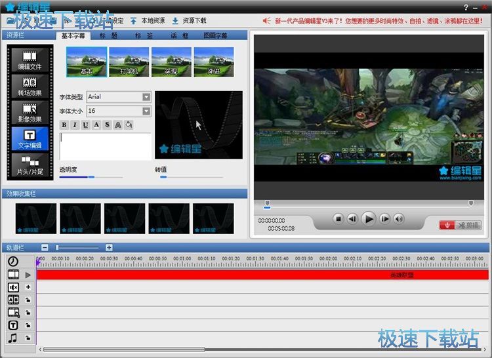Switch to the 标题 tab
Viewport: 492px width, 358px height.
[108, 35]
